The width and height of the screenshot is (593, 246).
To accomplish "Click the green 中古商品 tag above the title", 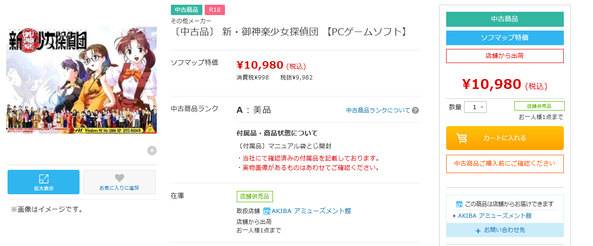I will (186, 10).
